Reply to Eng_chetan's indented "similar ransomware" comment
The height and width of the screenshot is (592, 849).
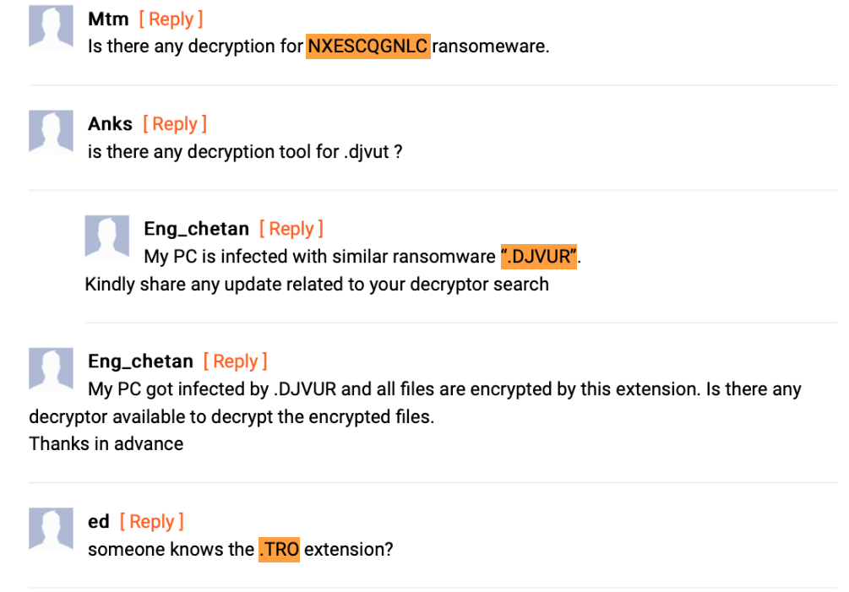(291, 229)
